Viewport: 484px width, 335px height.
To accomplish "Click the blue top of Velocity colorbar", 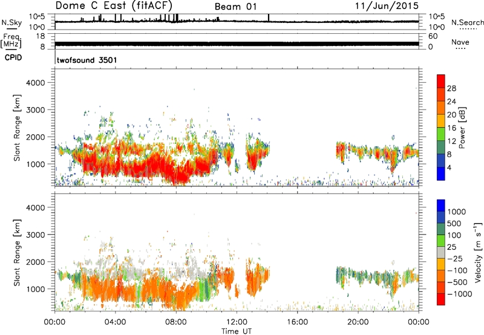I will click(x=441, y=206).
